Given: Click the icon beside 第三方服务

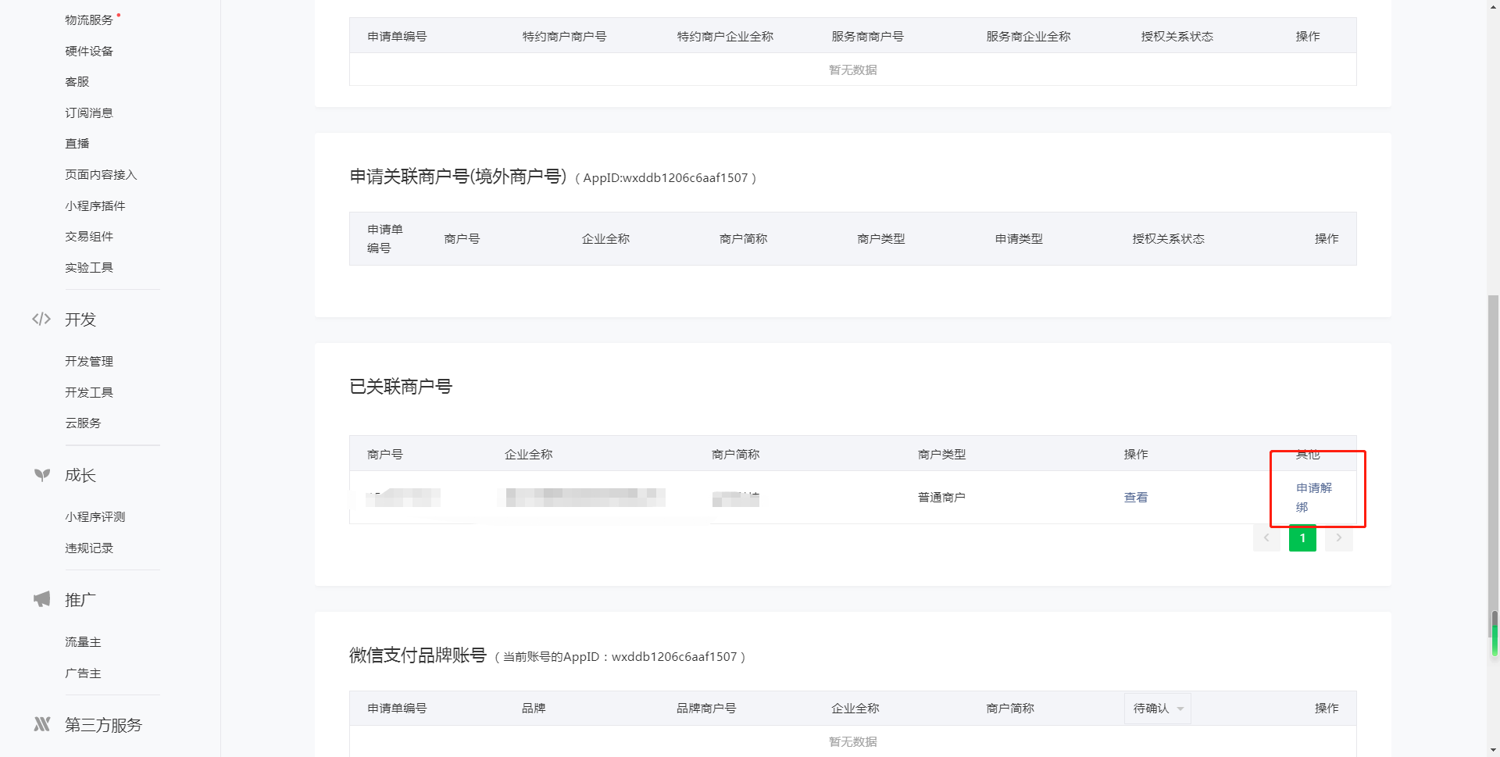Looking at the screenshot, I should click(42, 724).
